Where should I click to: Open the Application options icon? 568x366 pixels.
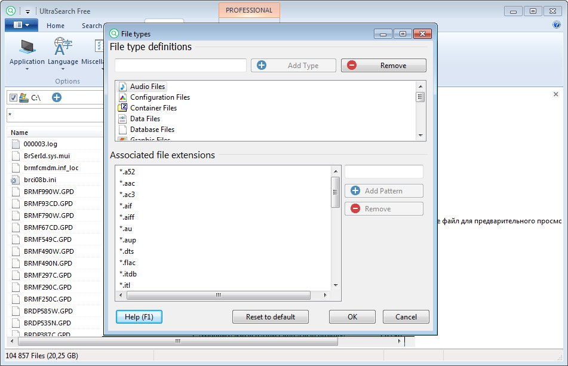pyautogui.click(x=27, y=47)
